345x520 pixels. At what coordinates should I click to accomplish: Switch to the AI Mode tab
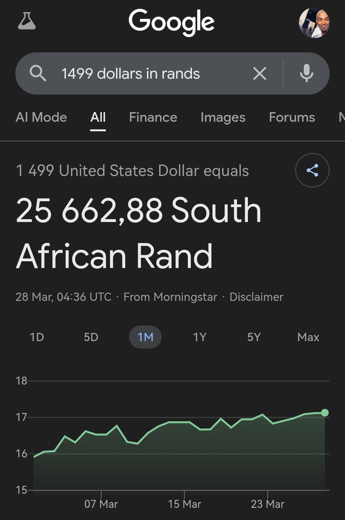[41, 117]
